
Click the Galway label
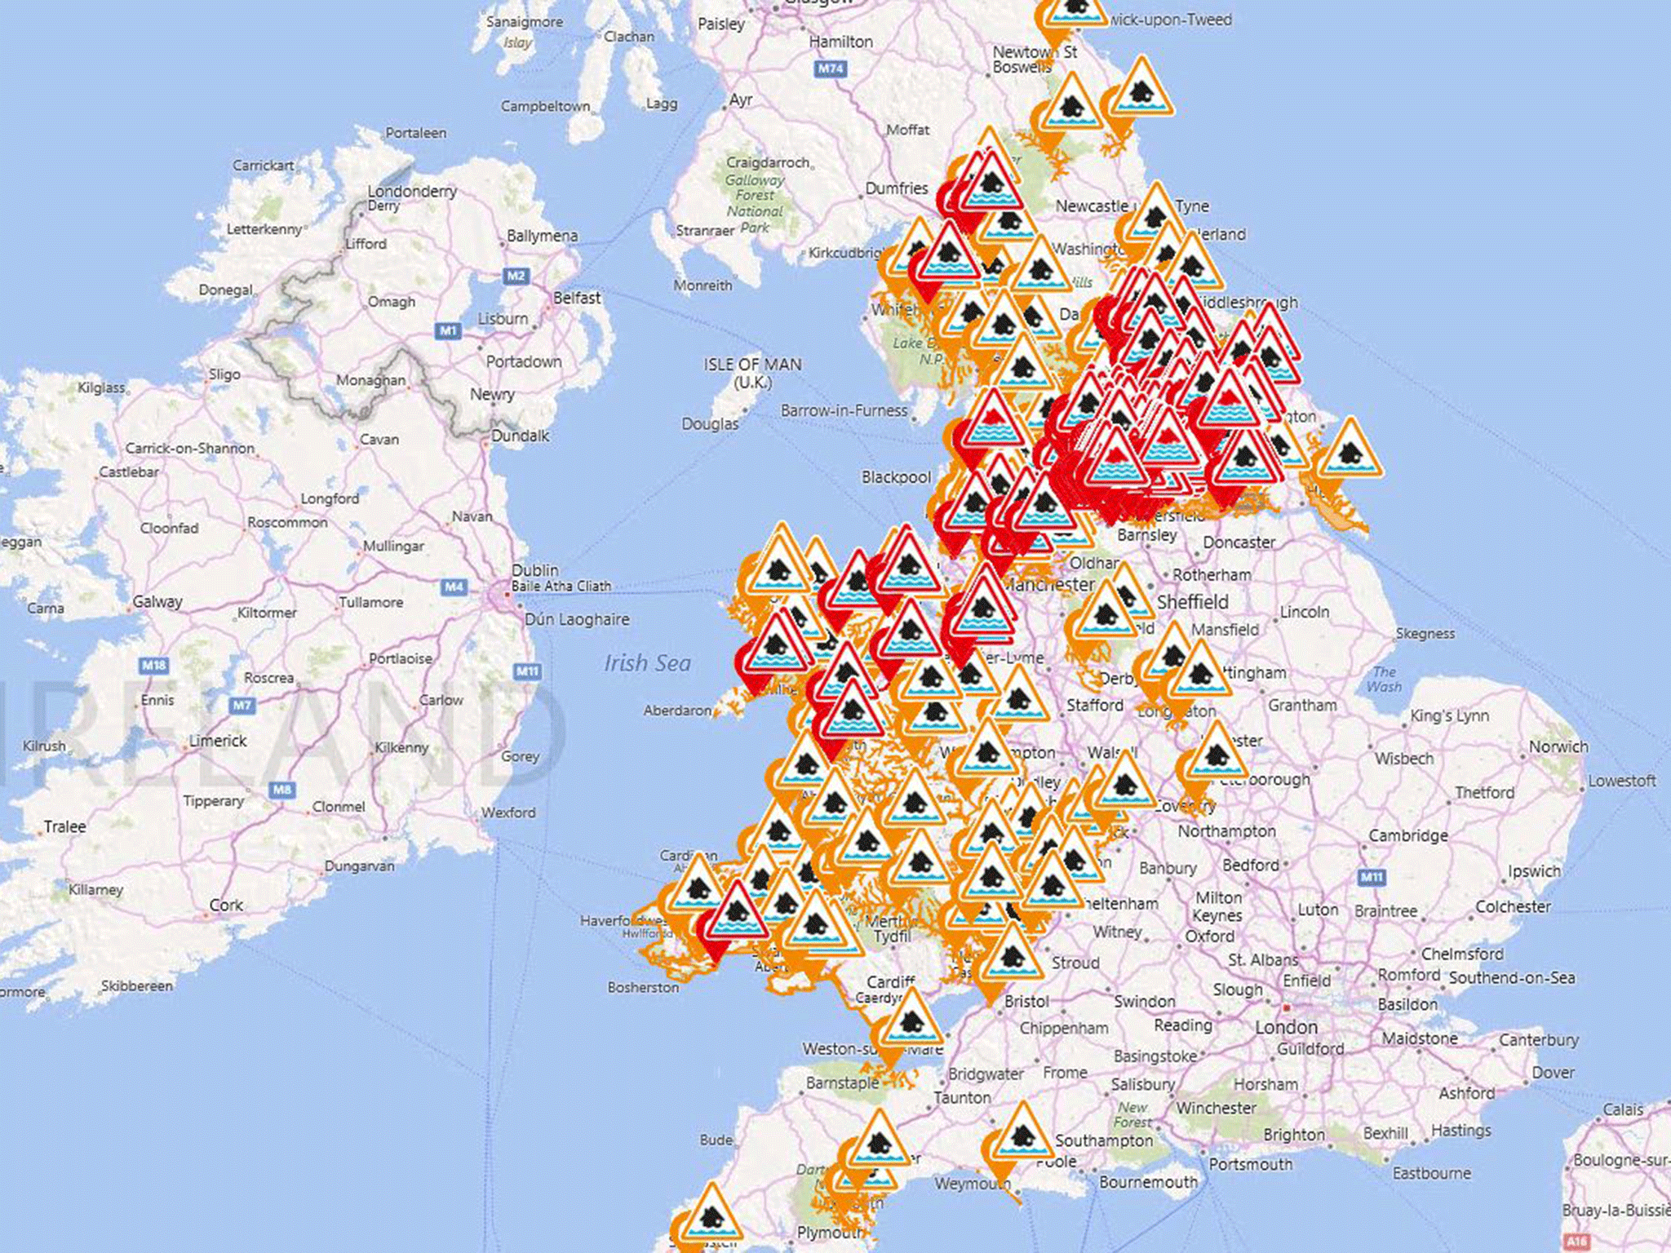point(157,601)
